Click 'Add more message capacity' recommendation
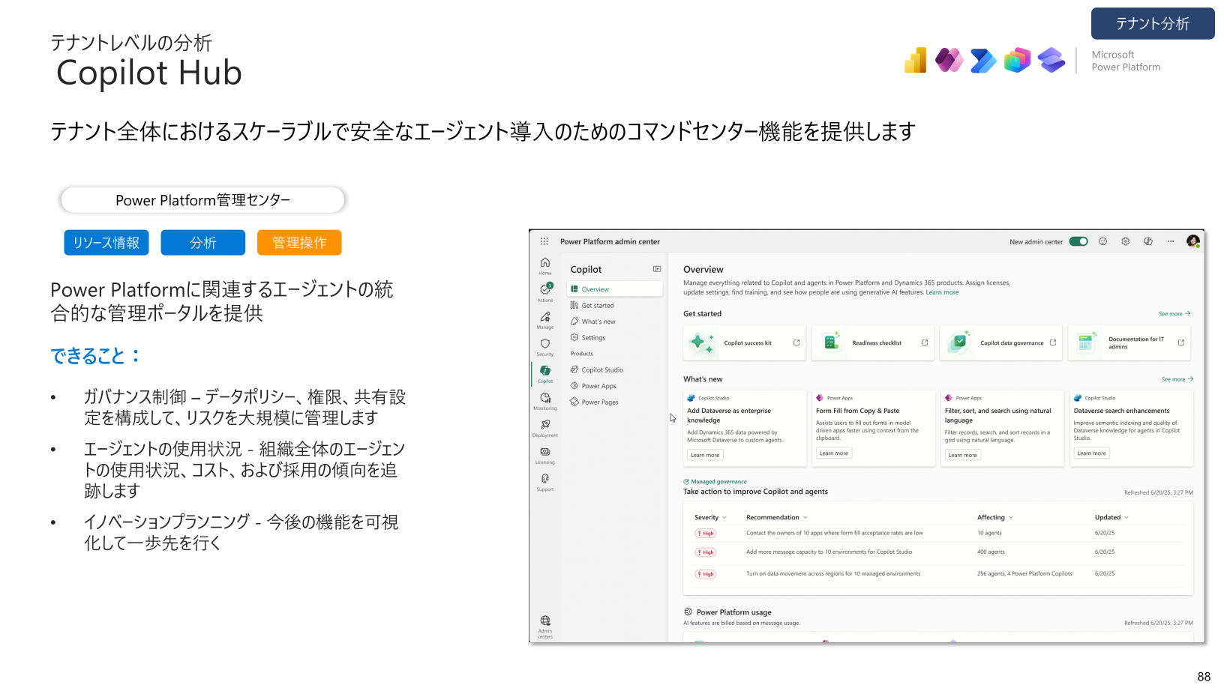The image size is (1224, 688). click(x=829, y=552)
